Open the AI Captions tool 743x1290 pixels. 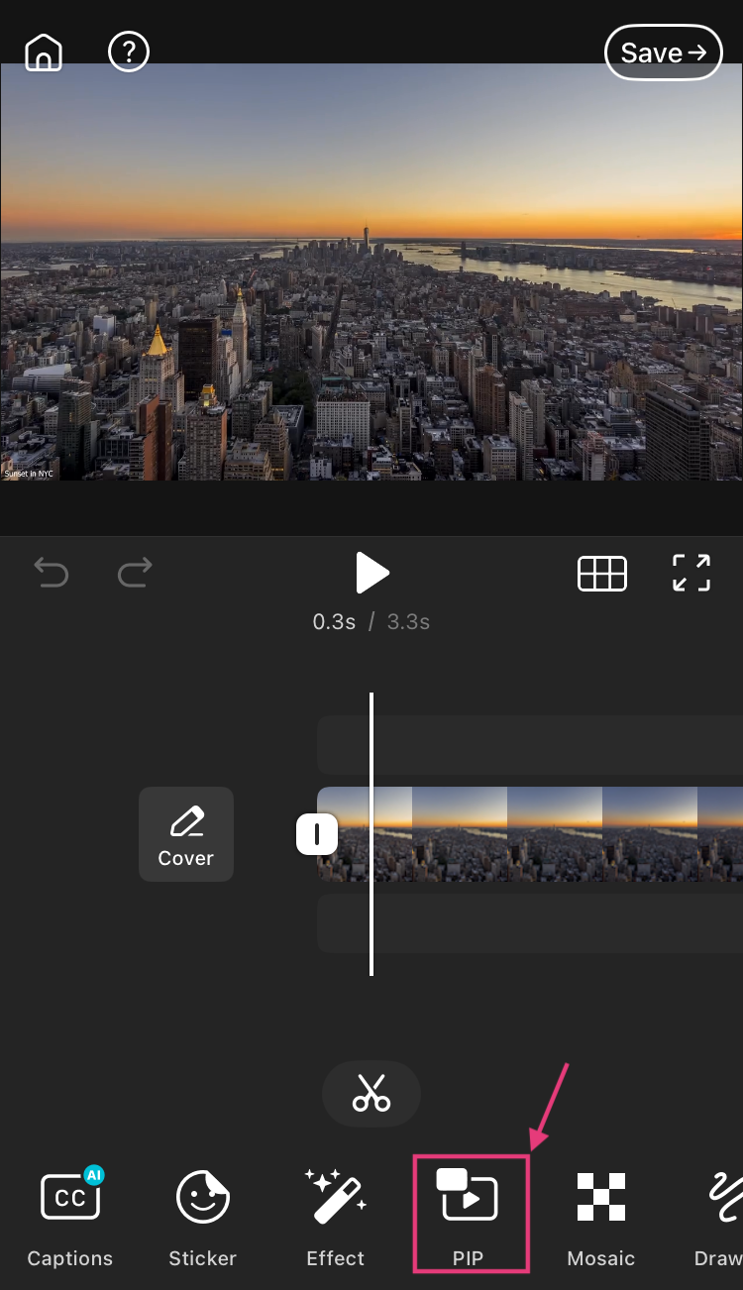point(70,1217)
